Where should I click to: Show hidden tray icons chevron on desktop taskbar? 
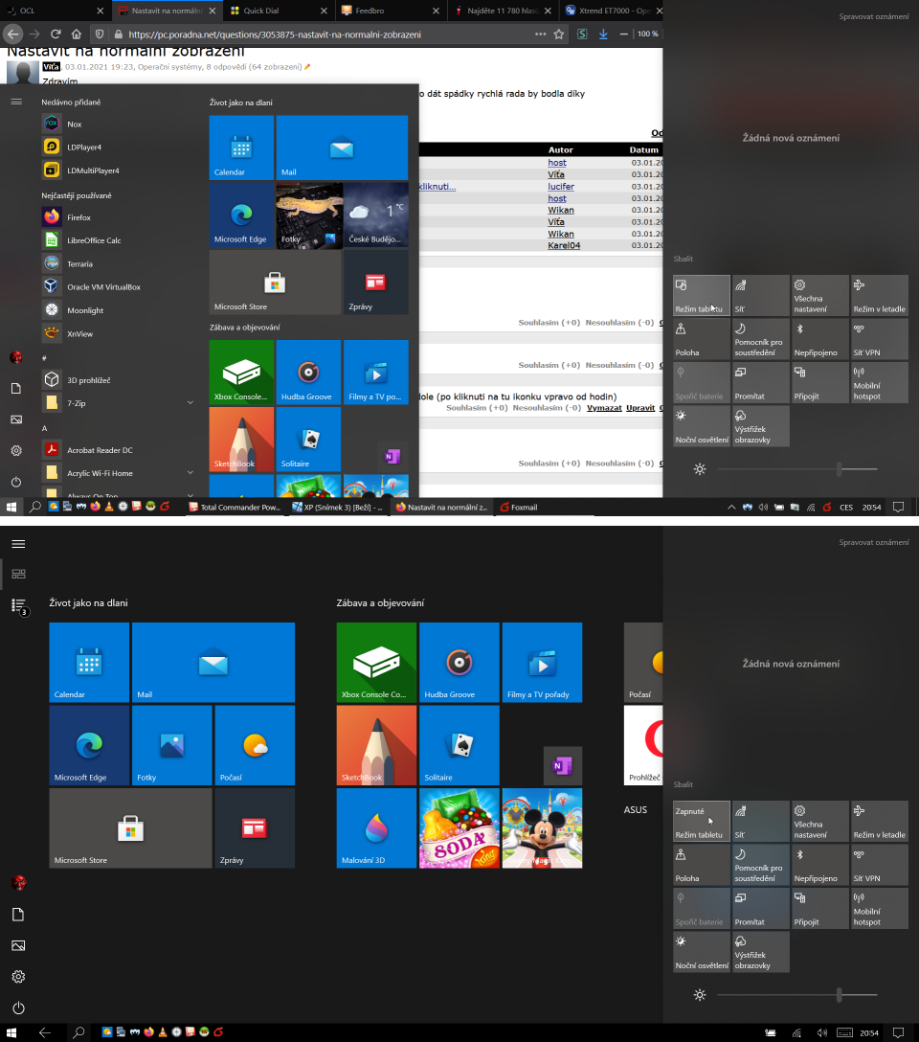pos(731,507)
